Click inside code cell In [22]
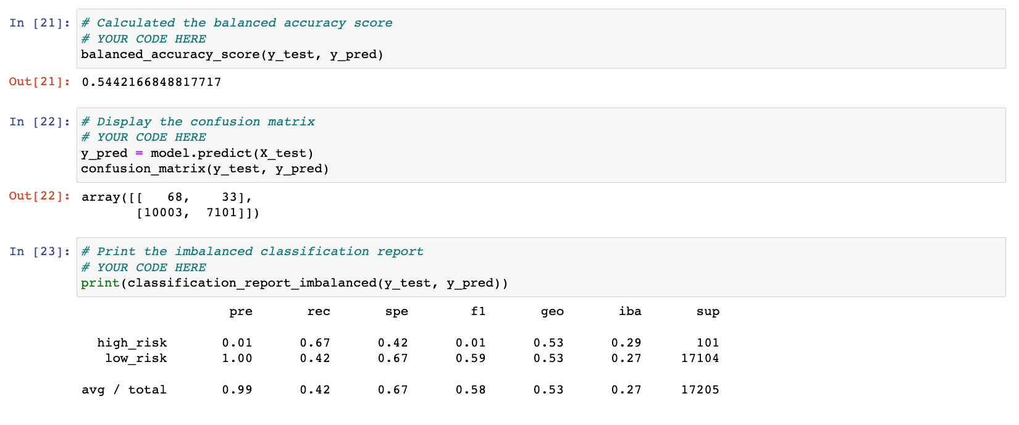The image size is (1019, 425). [541, 145]
